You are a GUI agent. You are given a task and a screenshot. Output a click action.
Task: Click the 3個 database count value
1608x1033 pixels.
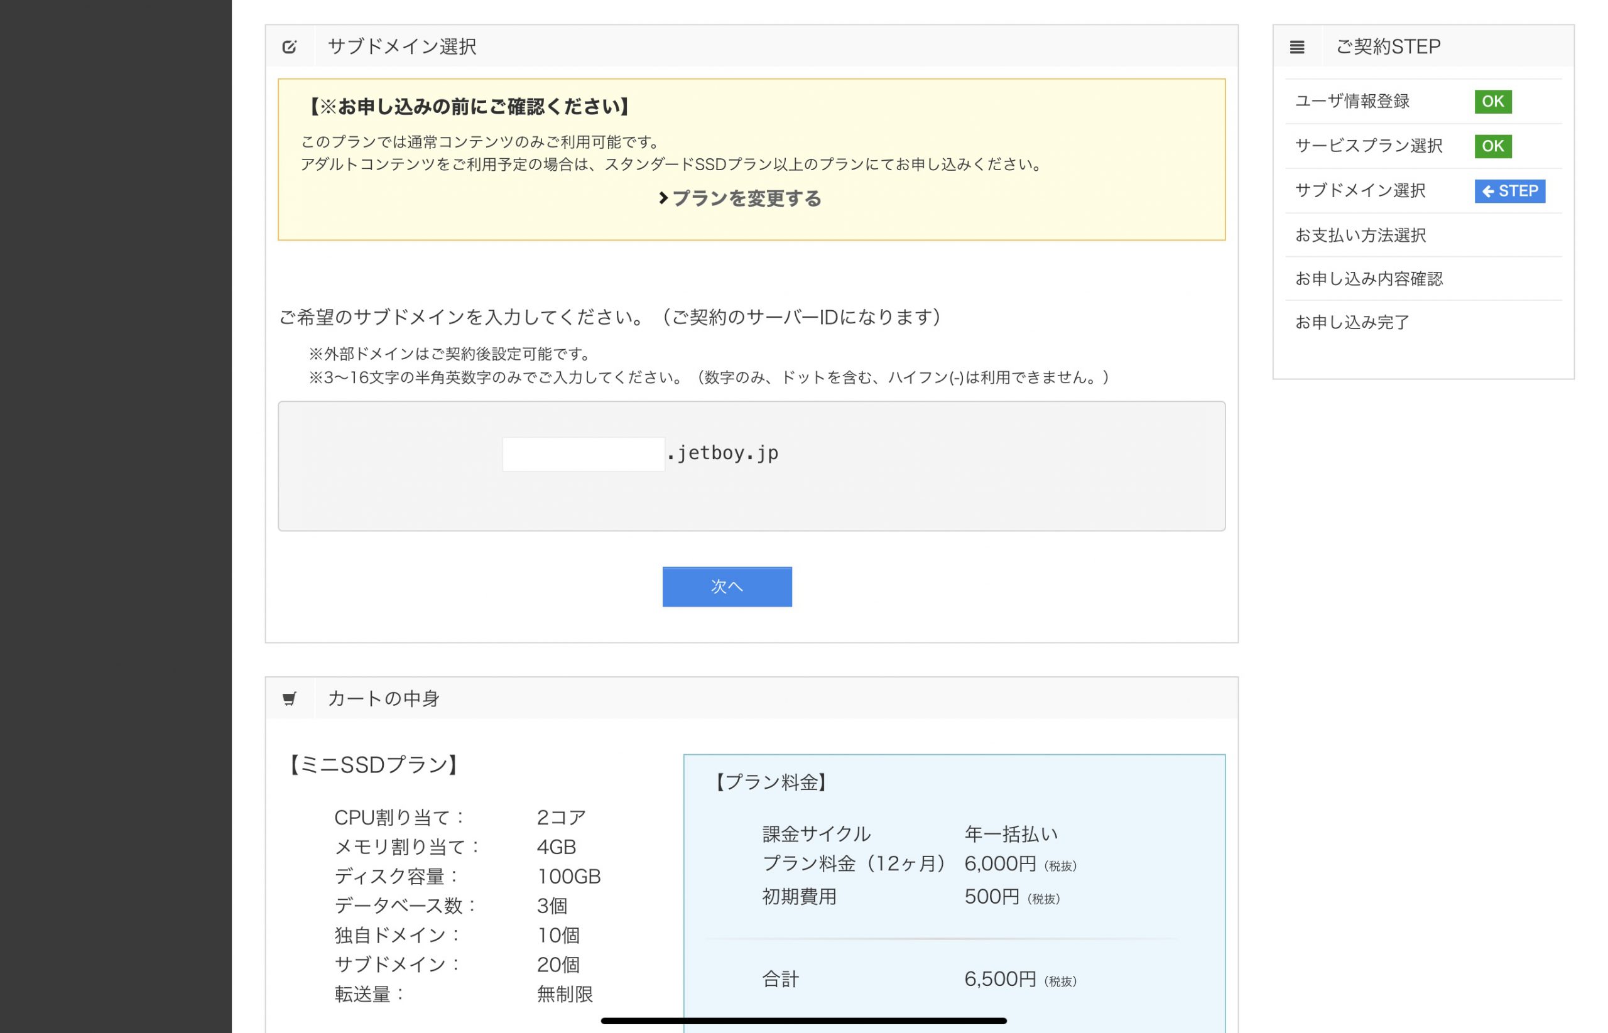(552, 906)
